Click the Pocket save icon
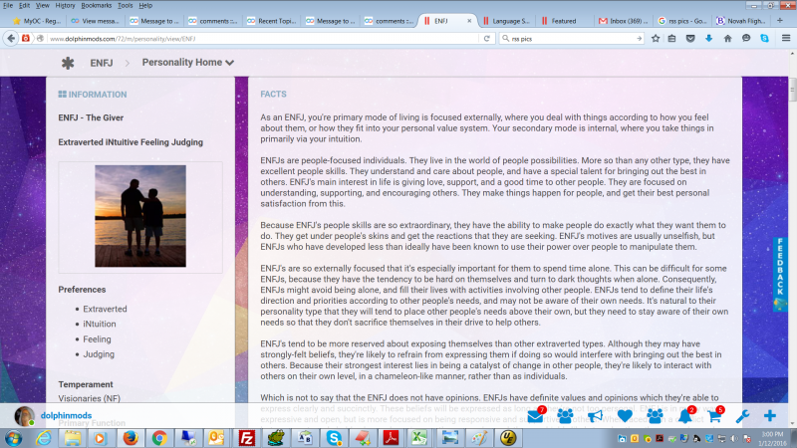The width and height of the screenshot is (797, 448). point(690,38)
